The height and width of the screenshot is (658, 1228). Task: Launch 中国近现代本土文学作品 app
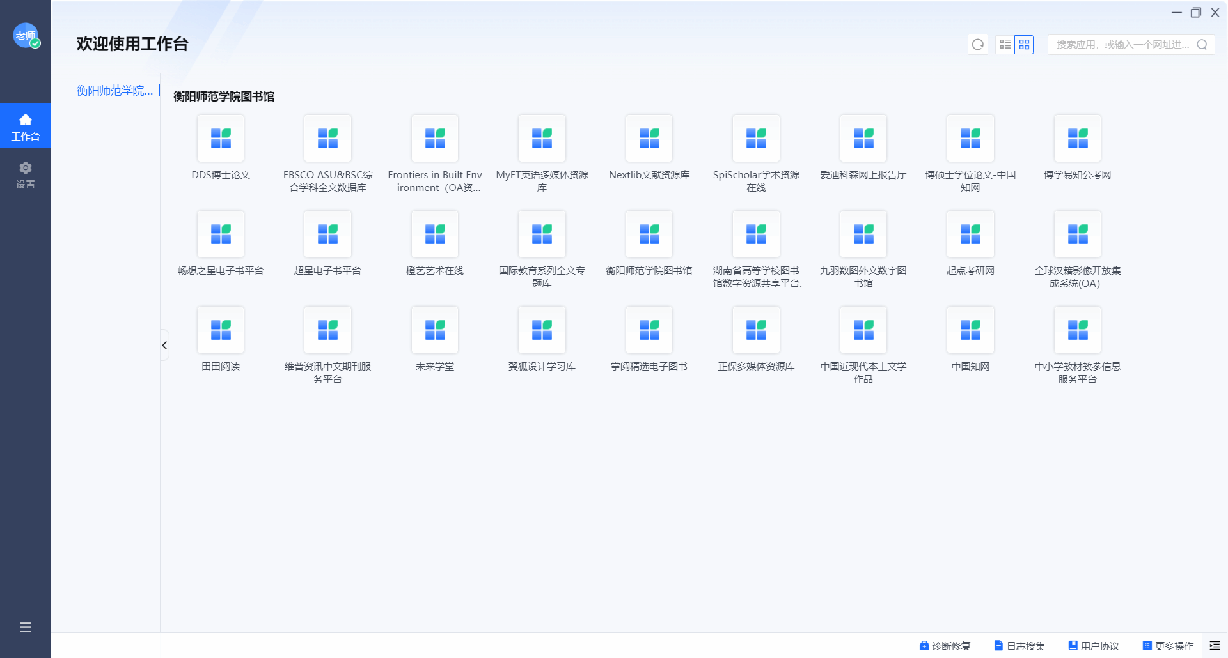(863, 330)
